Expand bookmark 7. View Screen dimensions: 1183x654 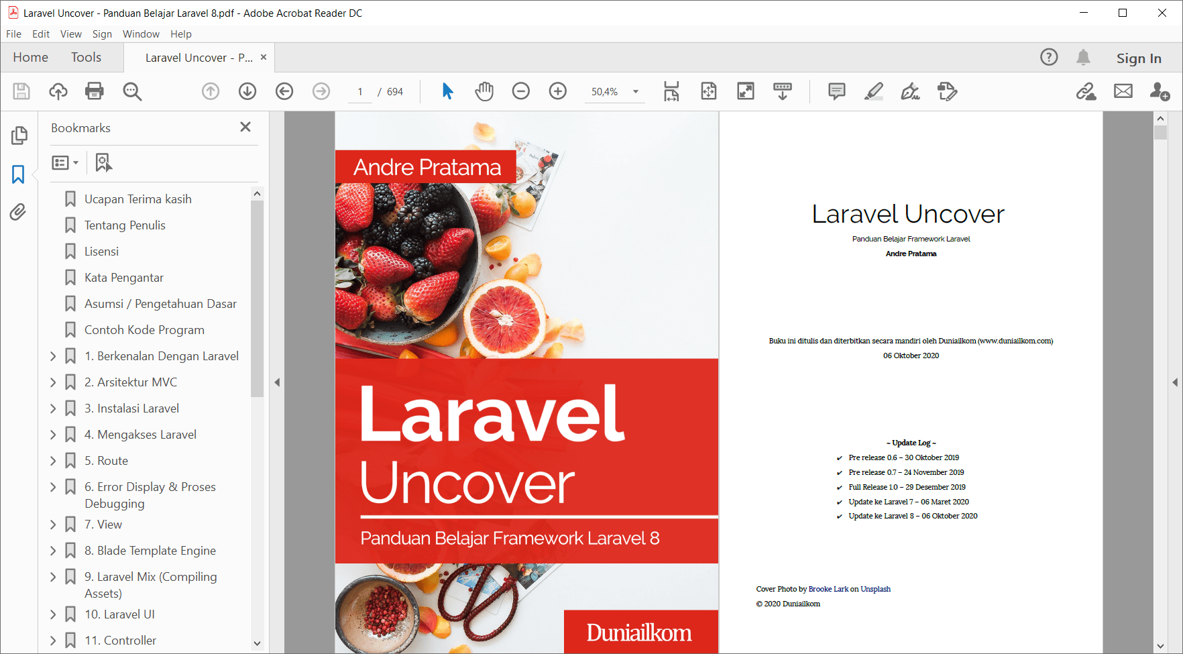coord(53,525)
